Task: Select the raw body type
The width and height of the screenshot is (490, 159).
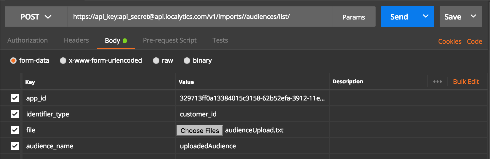Action: pyautogui.click(x=156, y=61)
